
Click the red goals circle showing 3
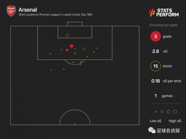(156, 37)
